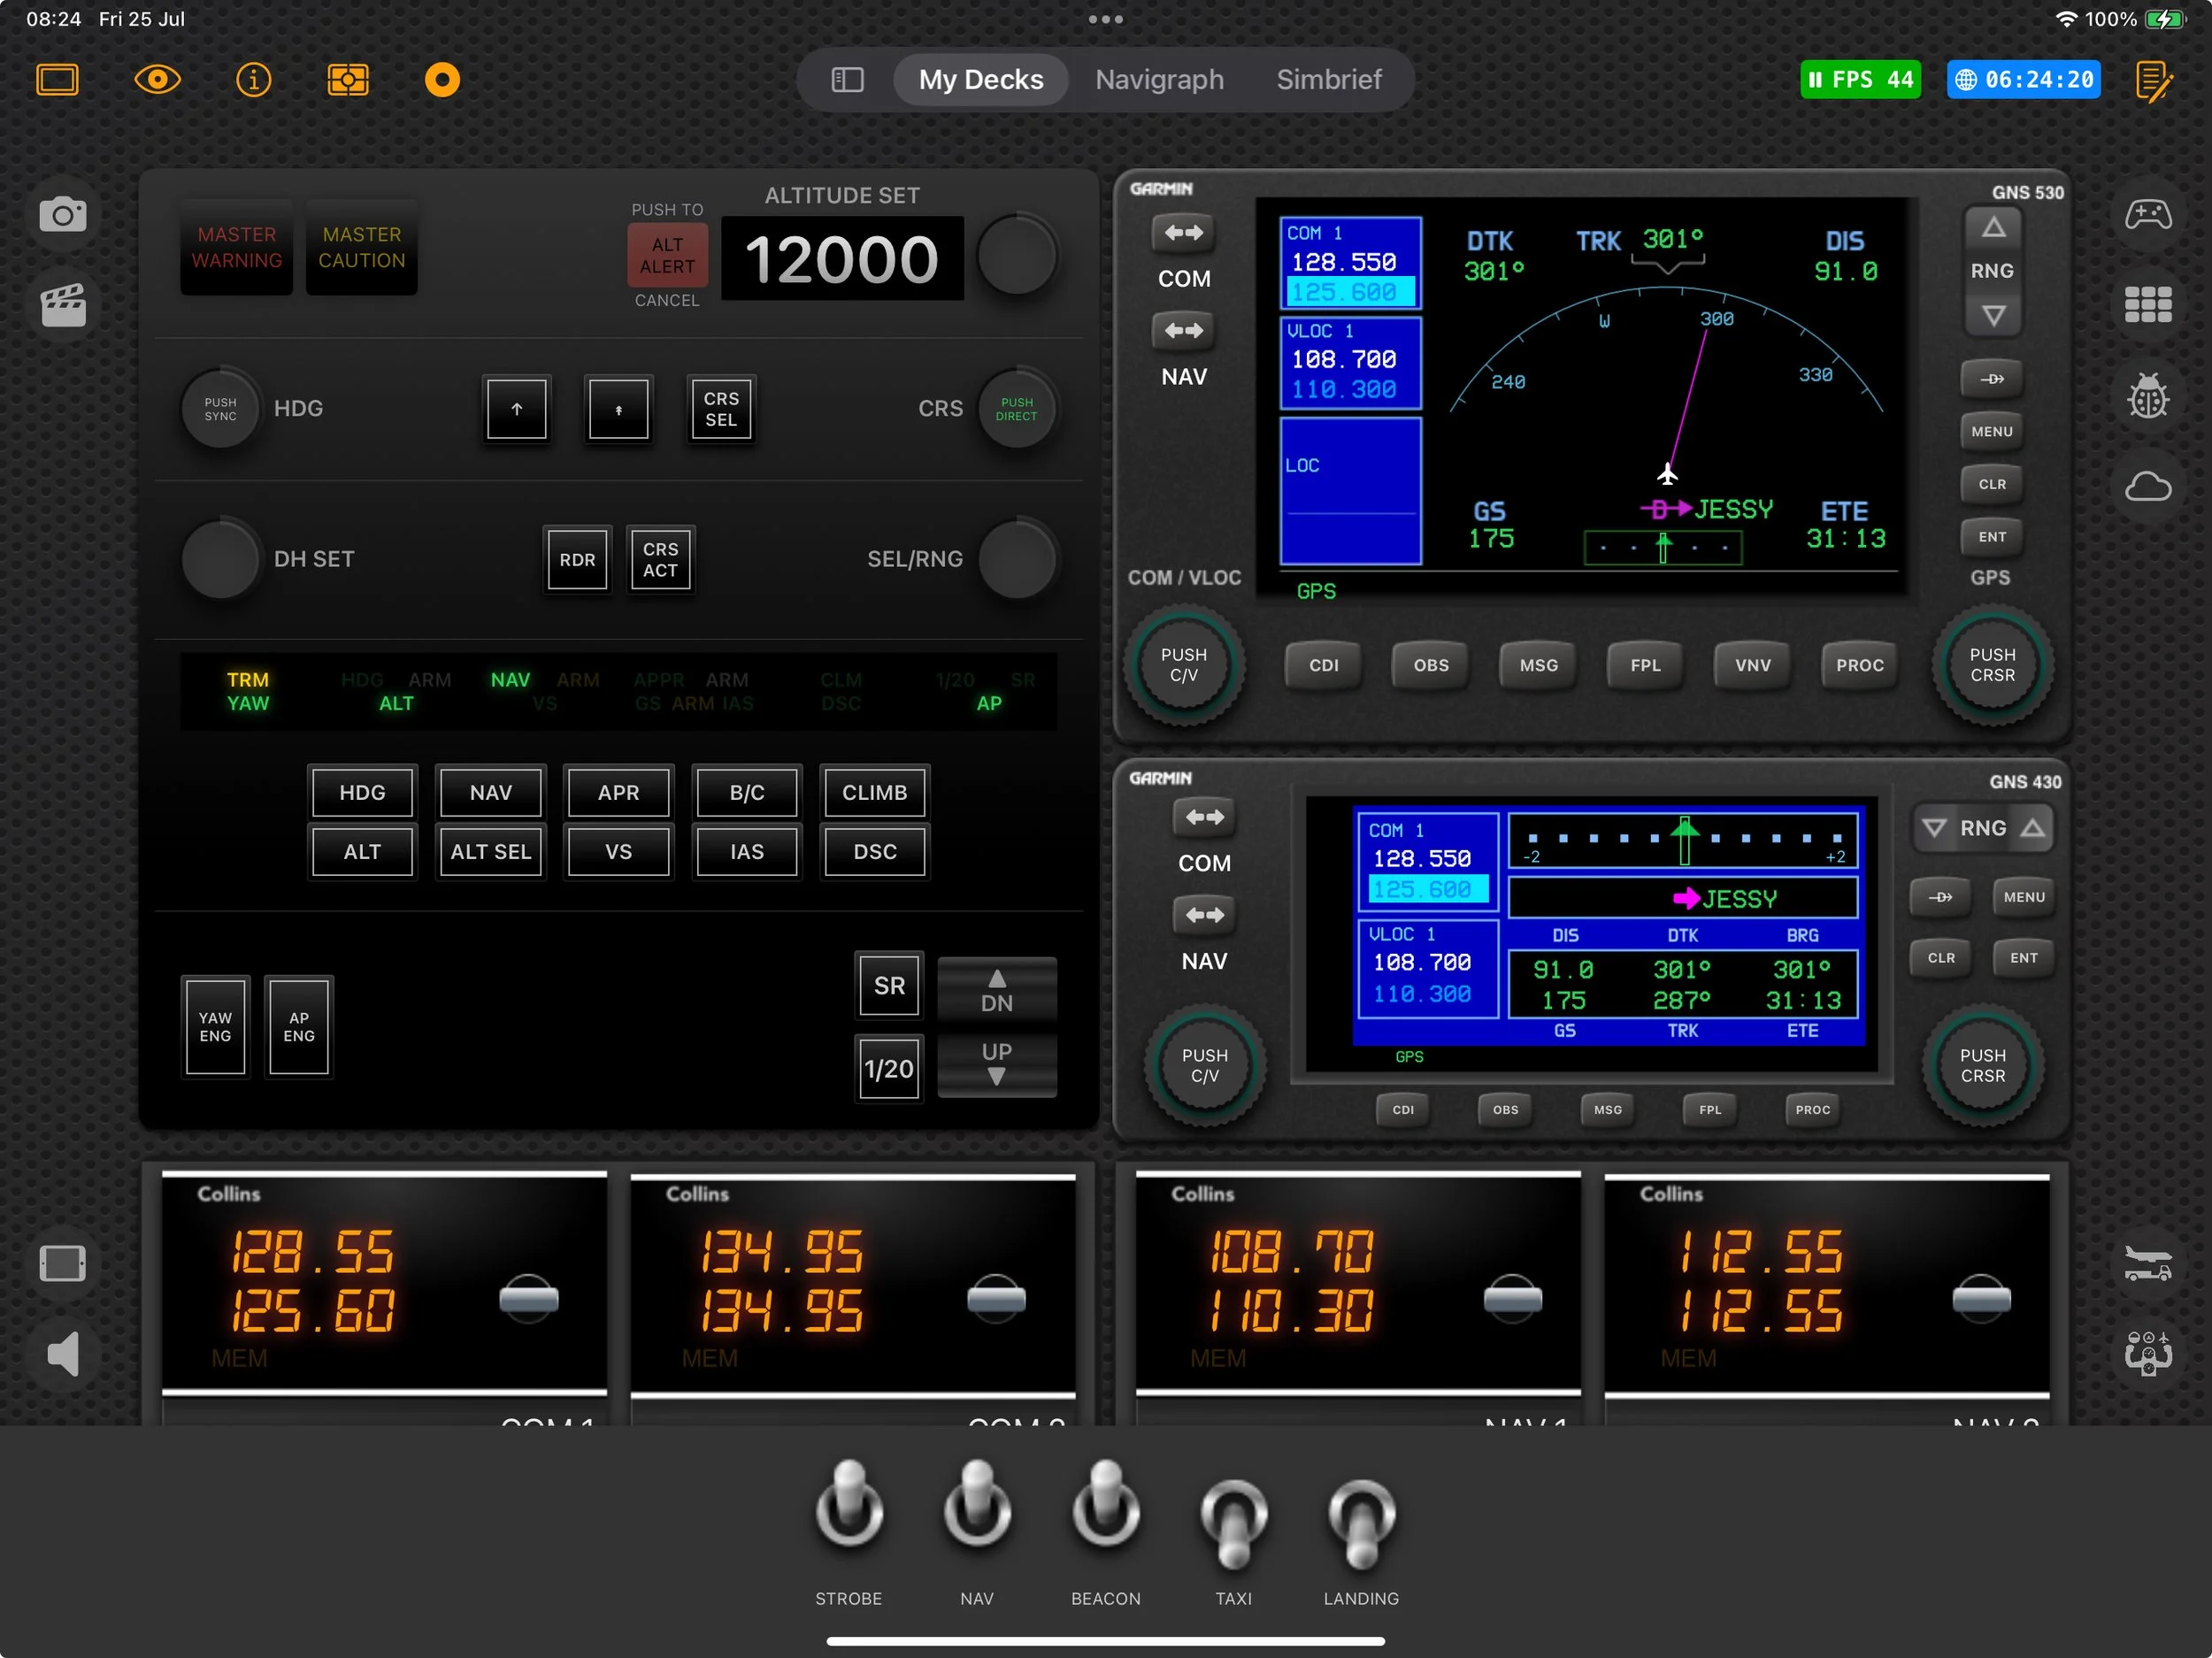This screenshot has width=2212, height=1658.
Task: Open the game controller icon
Action: pyautogui.click(x=2148, y=214)
